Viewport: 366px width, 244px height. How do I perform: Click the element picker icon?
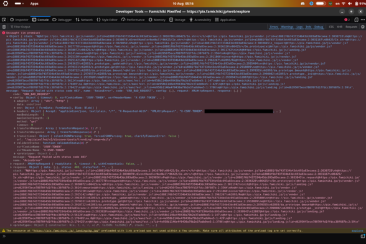(x=4, y=20)
